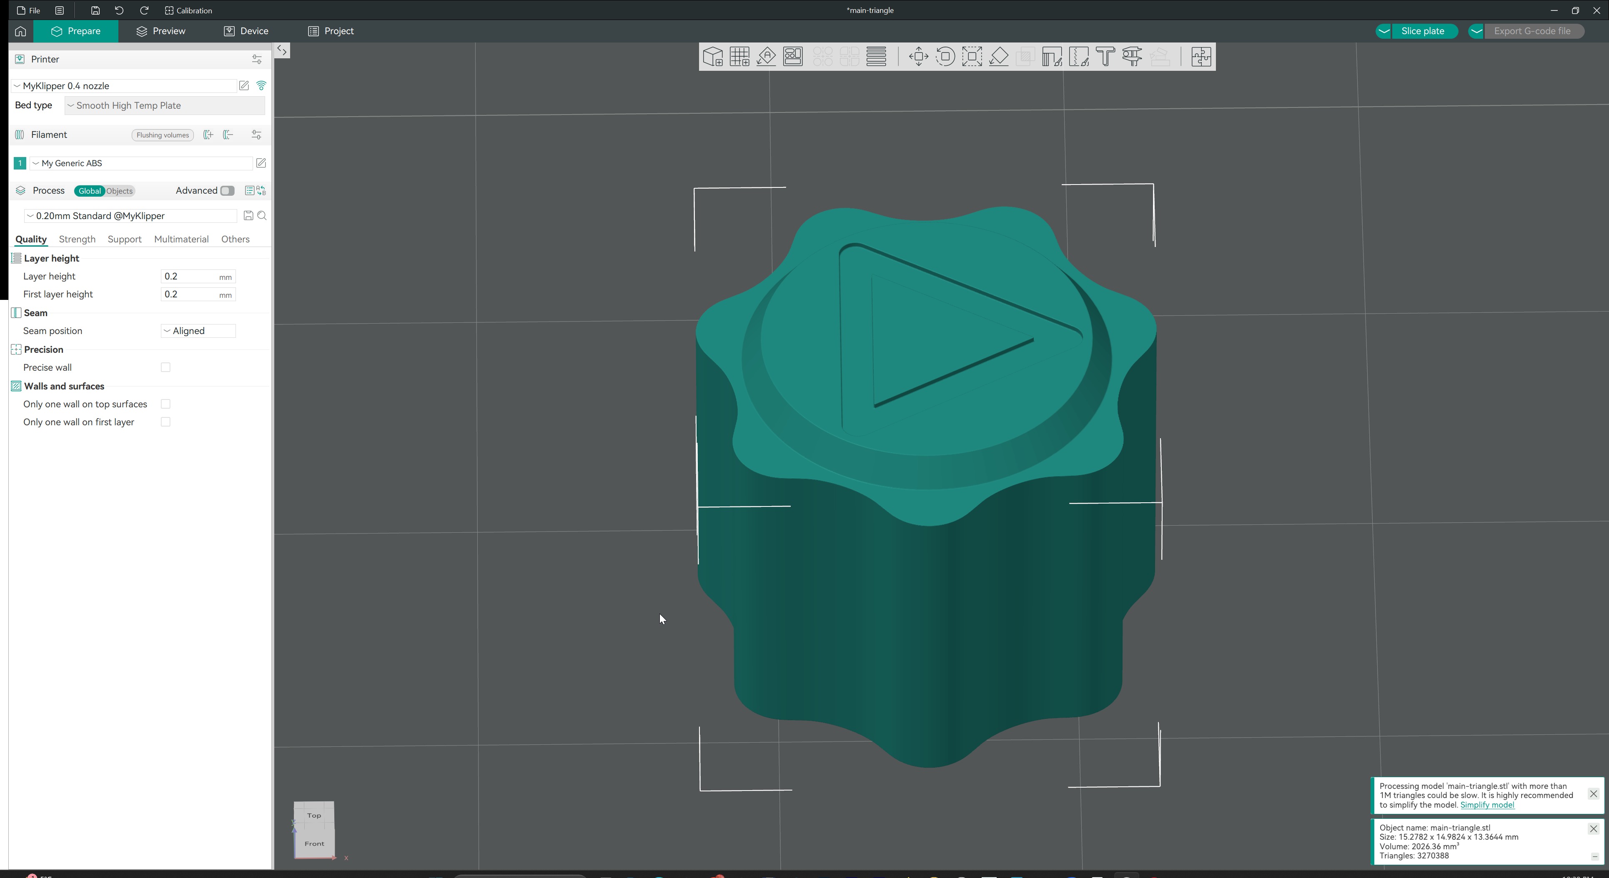Viewport: 1609px width, 878px height.
Task: Open the hamburger menu beside File
Action: click(x=59, y=10)
